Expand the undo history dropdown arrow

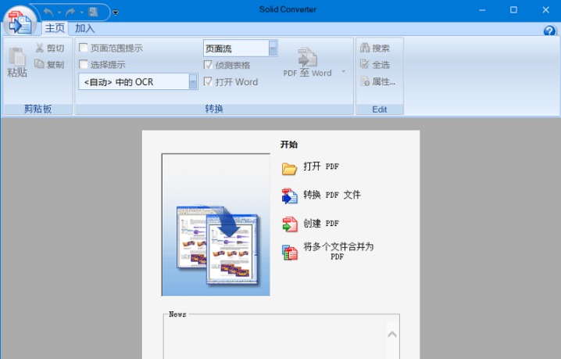pyautogui.click(x=59, y=13)
